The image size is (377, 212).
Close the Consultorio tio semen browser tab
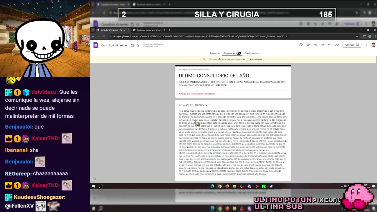[x=128, y=30]
